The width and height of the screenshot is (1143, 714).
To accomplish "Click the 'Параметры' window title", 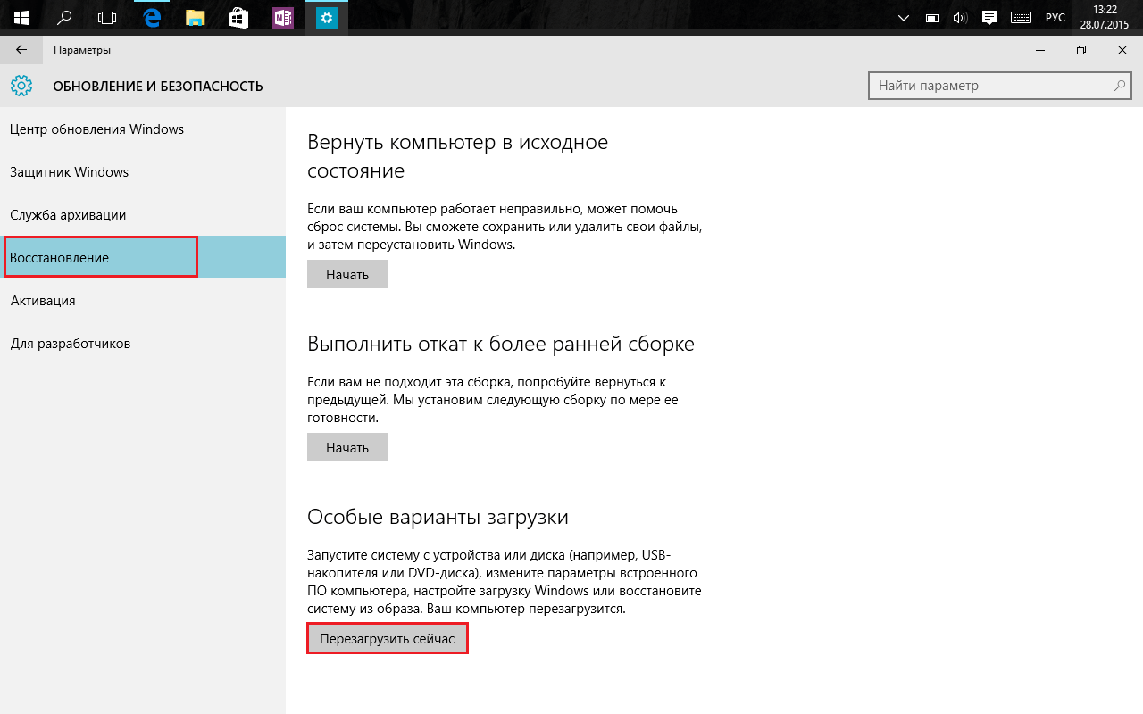I will pos(82,50).
